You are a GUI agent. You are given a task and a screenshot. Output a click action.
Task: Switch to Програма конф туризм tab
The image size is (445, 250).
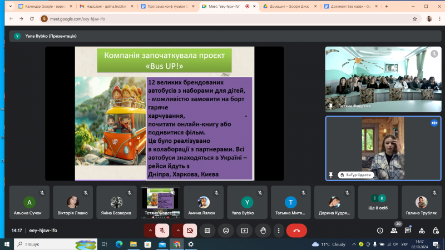[167, 6]
